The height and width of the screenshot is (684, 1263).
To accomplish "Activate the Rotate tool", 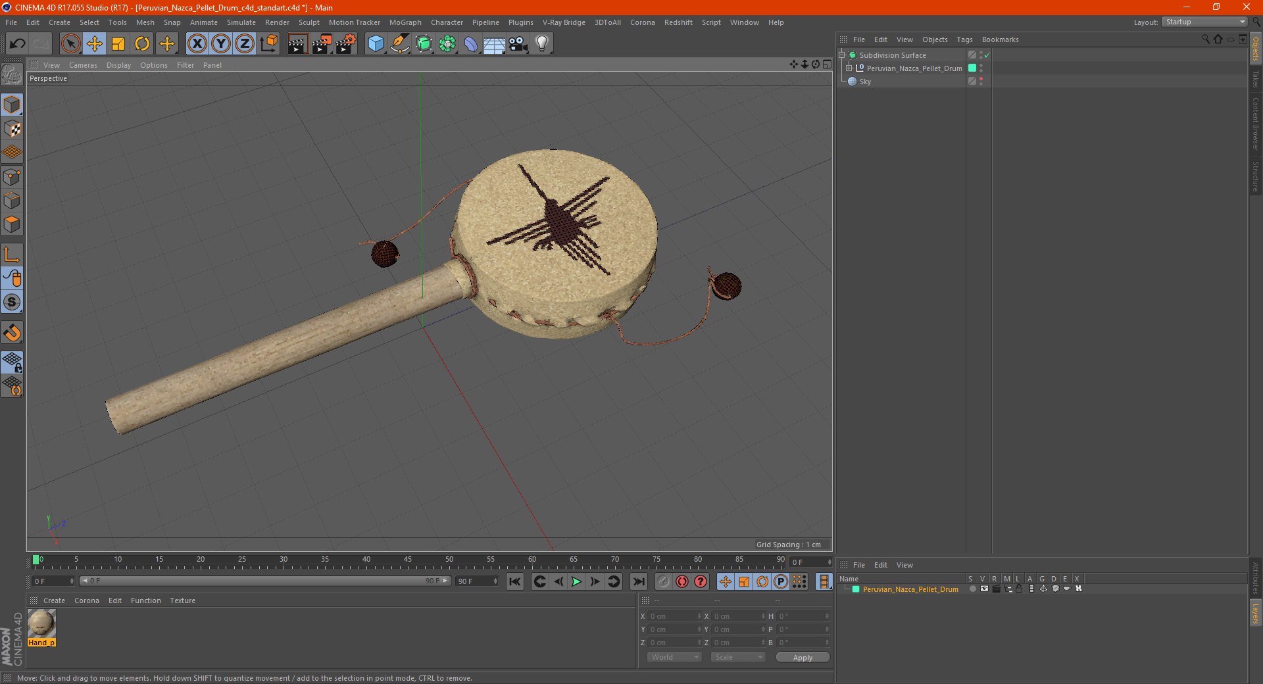I will click(x=142, y=44).
